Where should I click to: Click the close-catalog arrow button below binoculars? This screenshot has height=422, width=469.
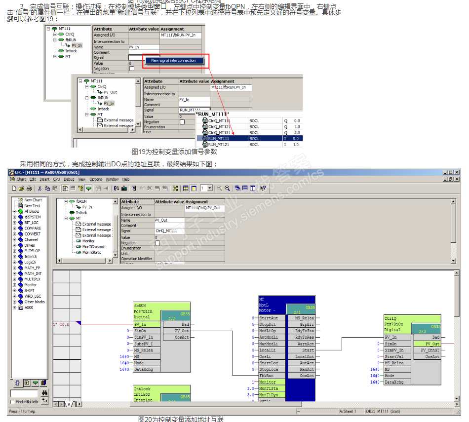click(44, 400)
